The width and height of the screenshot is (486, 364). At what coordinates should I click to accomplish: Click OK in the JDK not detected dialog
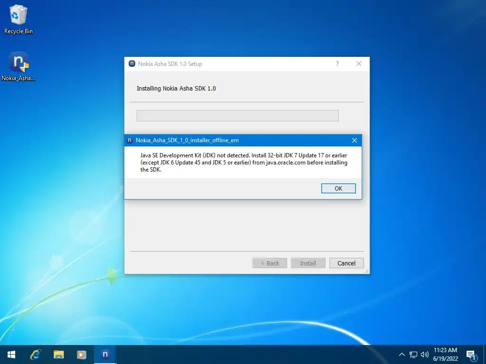(338, 188)
